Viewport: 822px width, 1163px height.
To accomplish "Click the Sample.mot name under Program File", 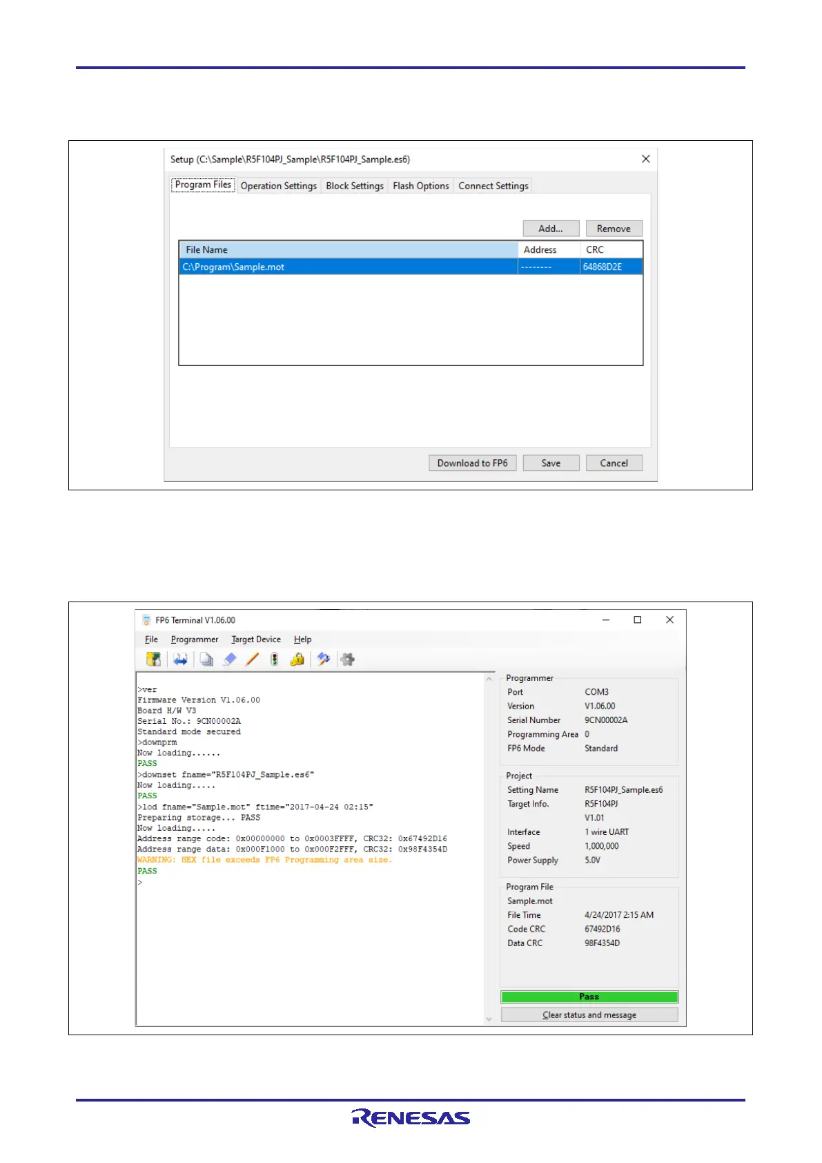I will (530, 901).
